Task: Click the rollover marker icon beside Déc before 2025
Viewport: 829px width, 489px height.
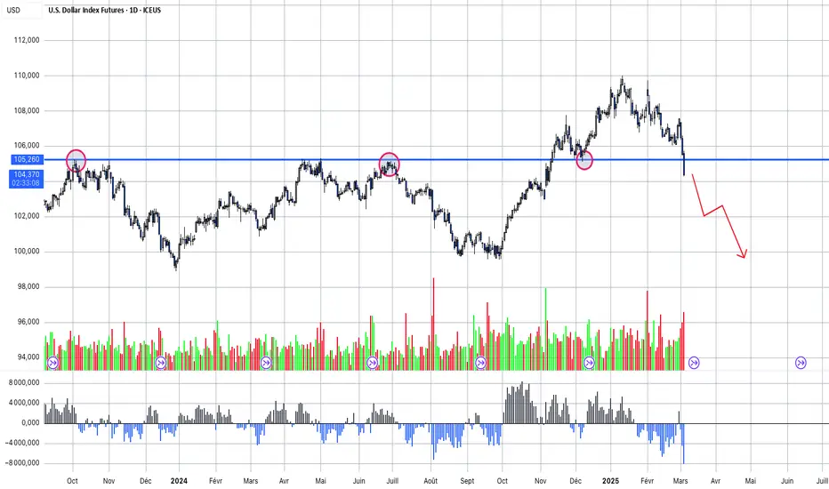Action: (x=589, y=363)
